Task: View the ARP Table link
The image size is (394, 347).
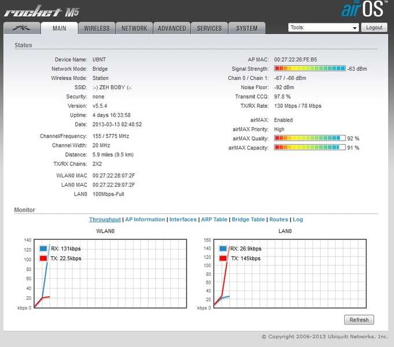Action: 214,219
